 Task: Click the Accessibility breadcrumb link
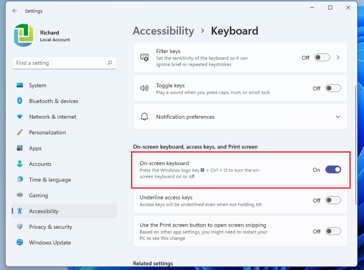point(164,31)
